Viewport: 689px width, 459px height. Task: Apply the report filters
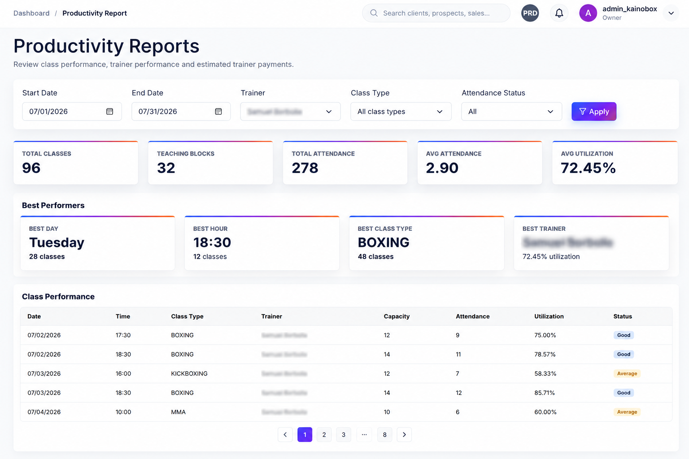point(594,112)
